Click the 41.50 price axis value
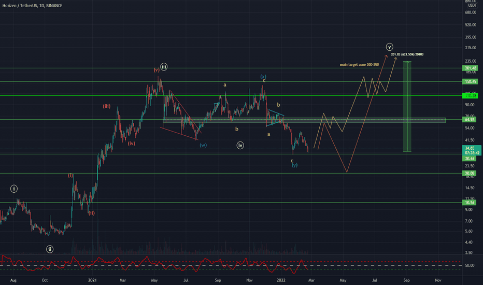This screenshot has height=285, width=483. click(470, 140)
